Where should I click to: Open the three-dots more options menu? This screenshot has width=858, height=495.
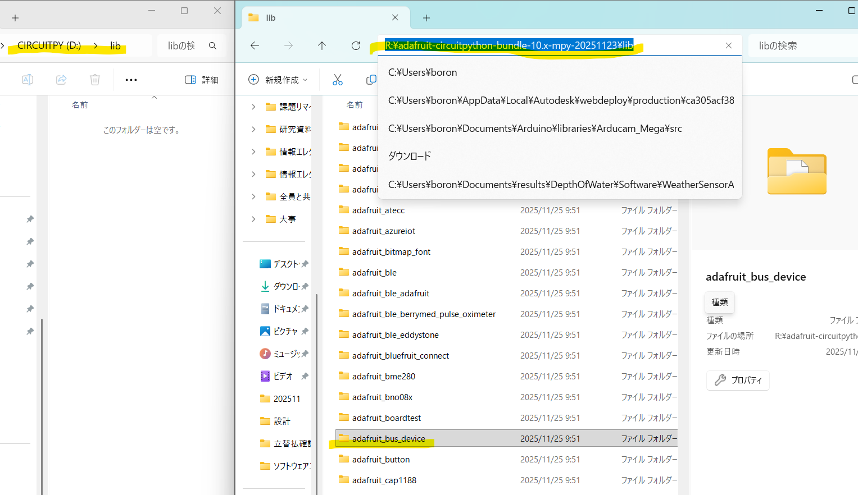[131, 80]
